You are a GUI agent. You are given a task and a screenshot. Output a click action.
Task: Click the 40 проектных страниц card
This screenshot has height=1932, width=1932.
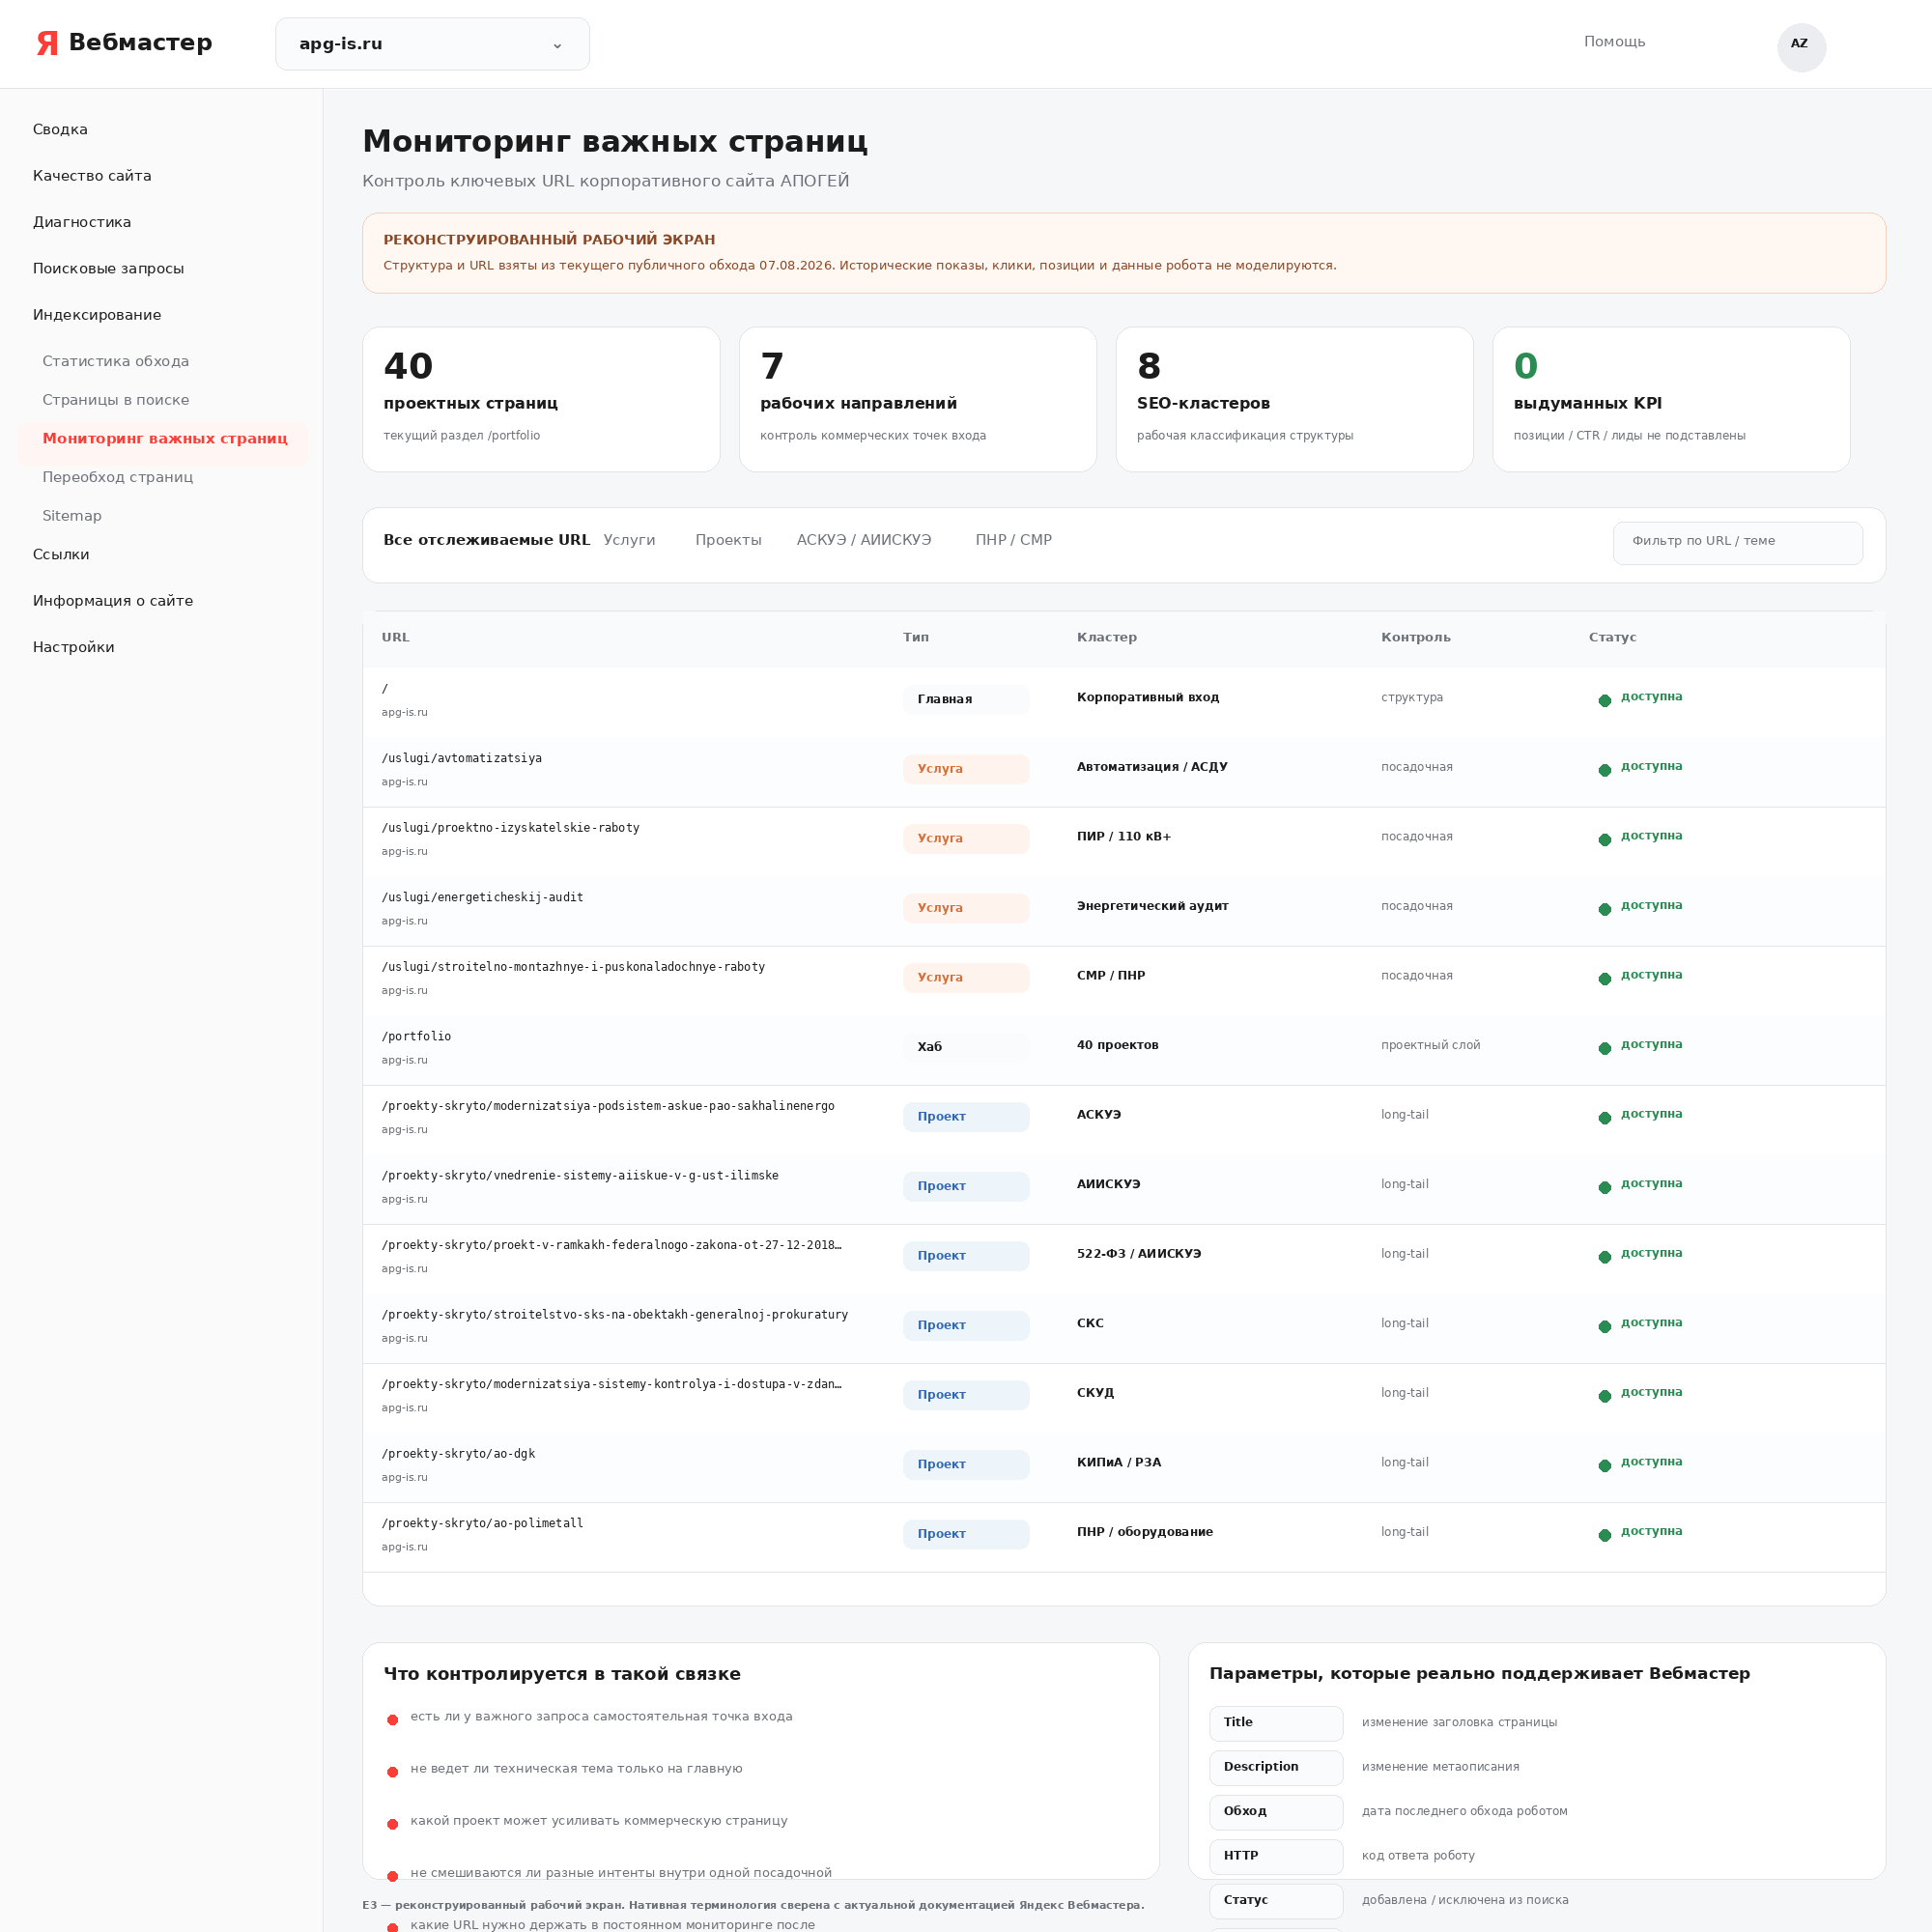point(541,400)
